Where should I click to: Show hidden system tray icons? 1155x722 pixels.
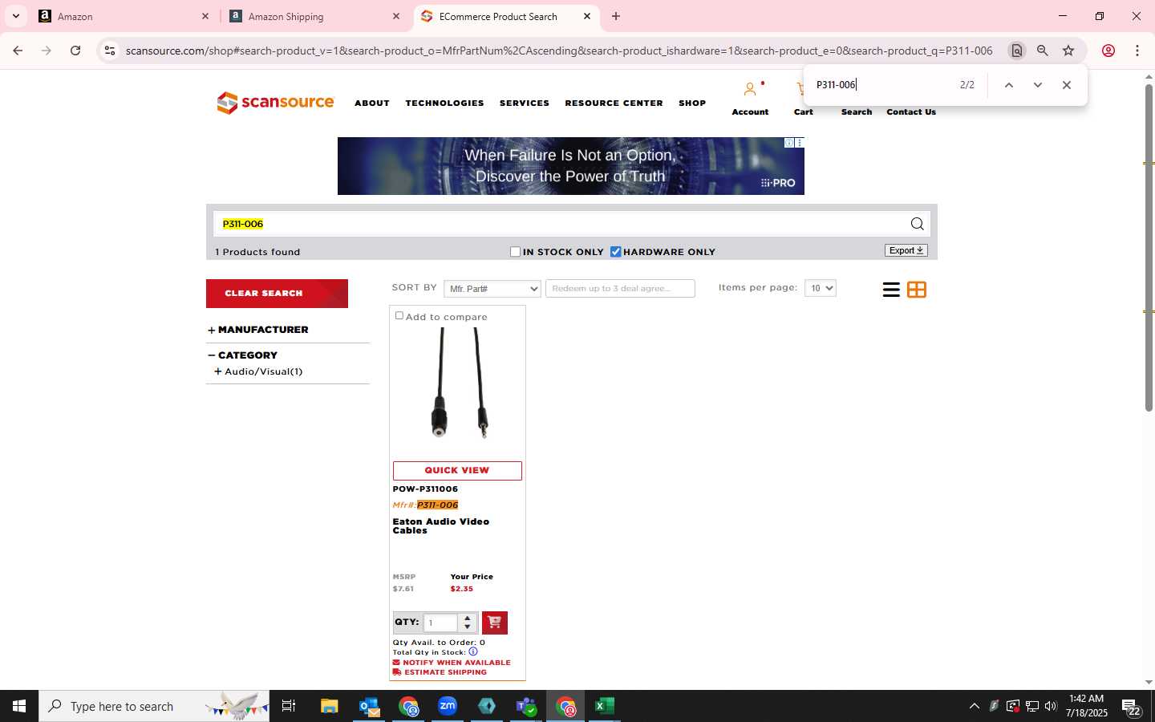[x=974, y=706]
